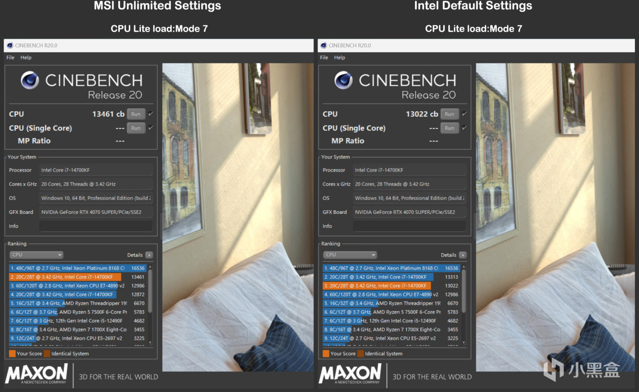639x392 pixels.
Task: Open the CPU ranking dropdown in Intel Default window
Action: 349,255
